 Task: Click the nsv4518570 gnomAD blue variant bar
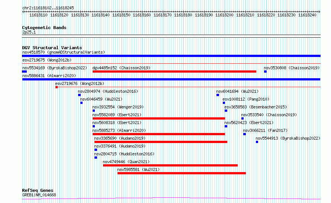[x=171, y=56]
